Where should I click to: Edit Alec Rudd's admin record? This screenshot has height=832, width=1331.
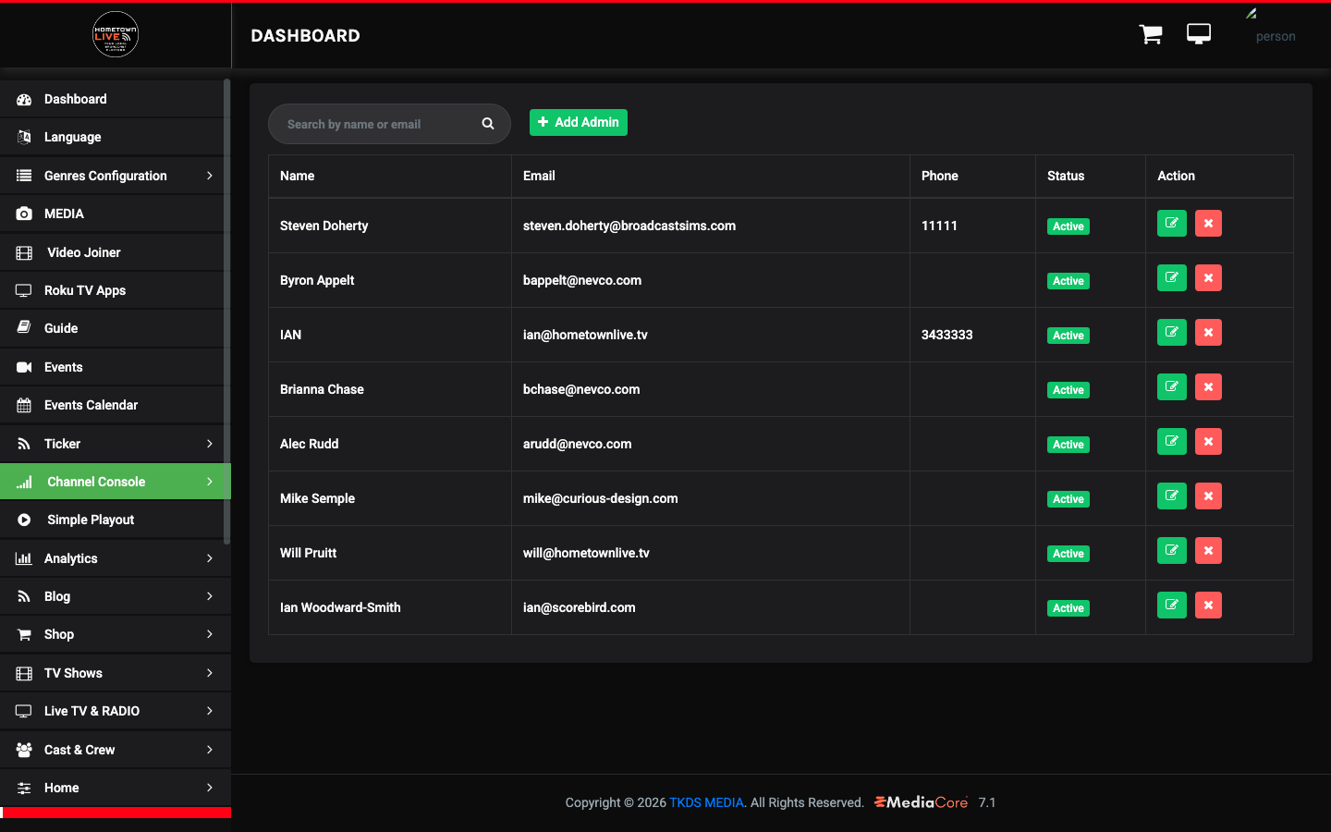pyautogui.click(x=1172, y=442)
